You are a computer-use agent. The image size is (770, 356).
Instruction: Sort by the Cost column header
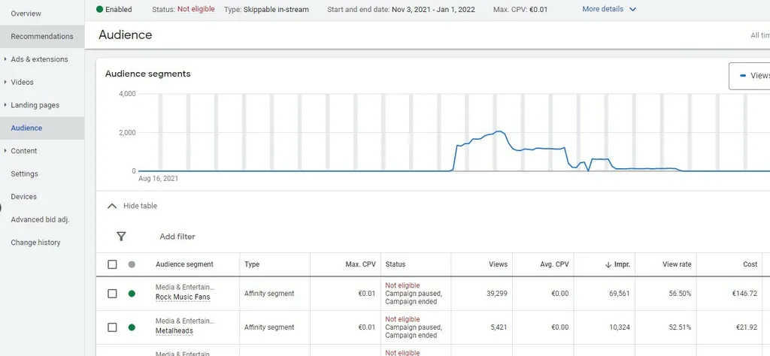(x=750, y=264)
